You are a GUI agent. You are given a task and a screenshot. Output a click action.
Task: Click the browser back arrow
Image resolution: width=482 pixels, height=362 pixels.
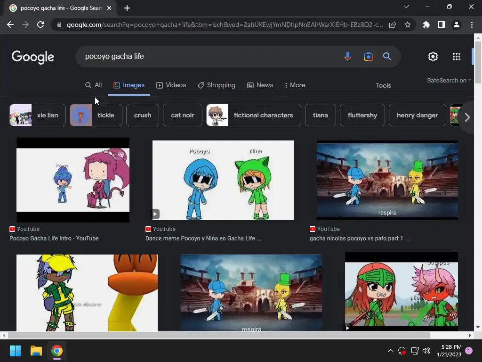(x=10, y=25)
